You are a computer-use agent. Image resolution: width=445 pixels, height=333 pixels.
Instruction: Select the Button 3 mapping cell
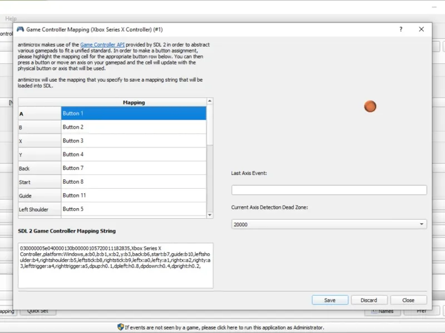(133, 141)
